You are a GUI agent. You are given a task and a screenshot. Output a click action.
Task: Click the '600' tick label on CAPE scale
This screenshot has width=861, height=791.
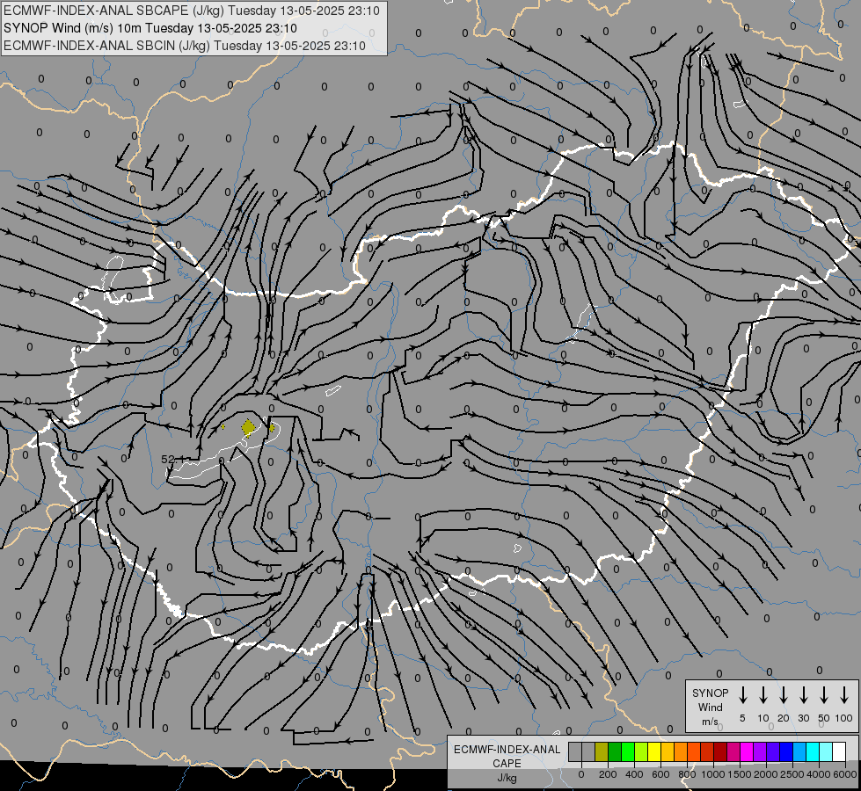pos(660,774)
